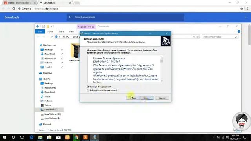
Task: Click license text scroll down arrow
Action: tap(162, 81)
